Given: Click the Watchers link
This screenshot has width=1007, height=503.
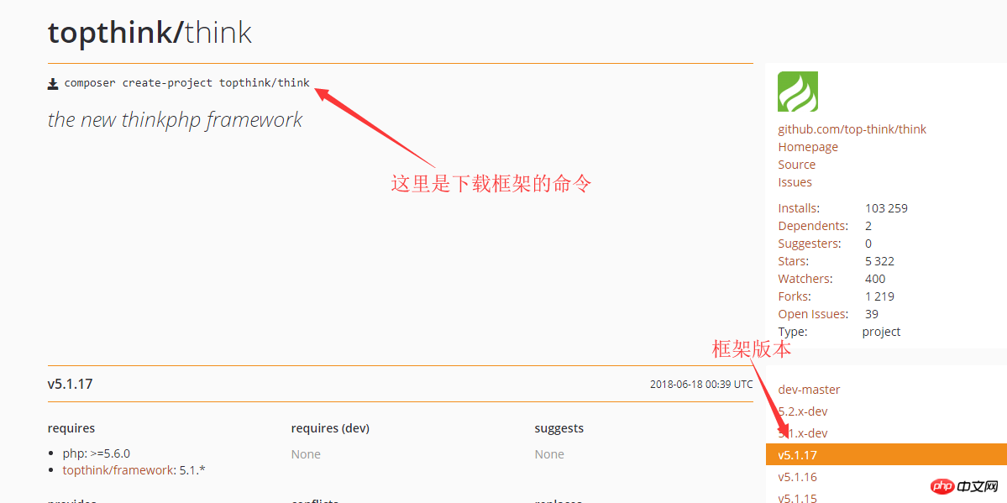Looking at the screenshot, I should pyautogui.click(x=805, y=279).
